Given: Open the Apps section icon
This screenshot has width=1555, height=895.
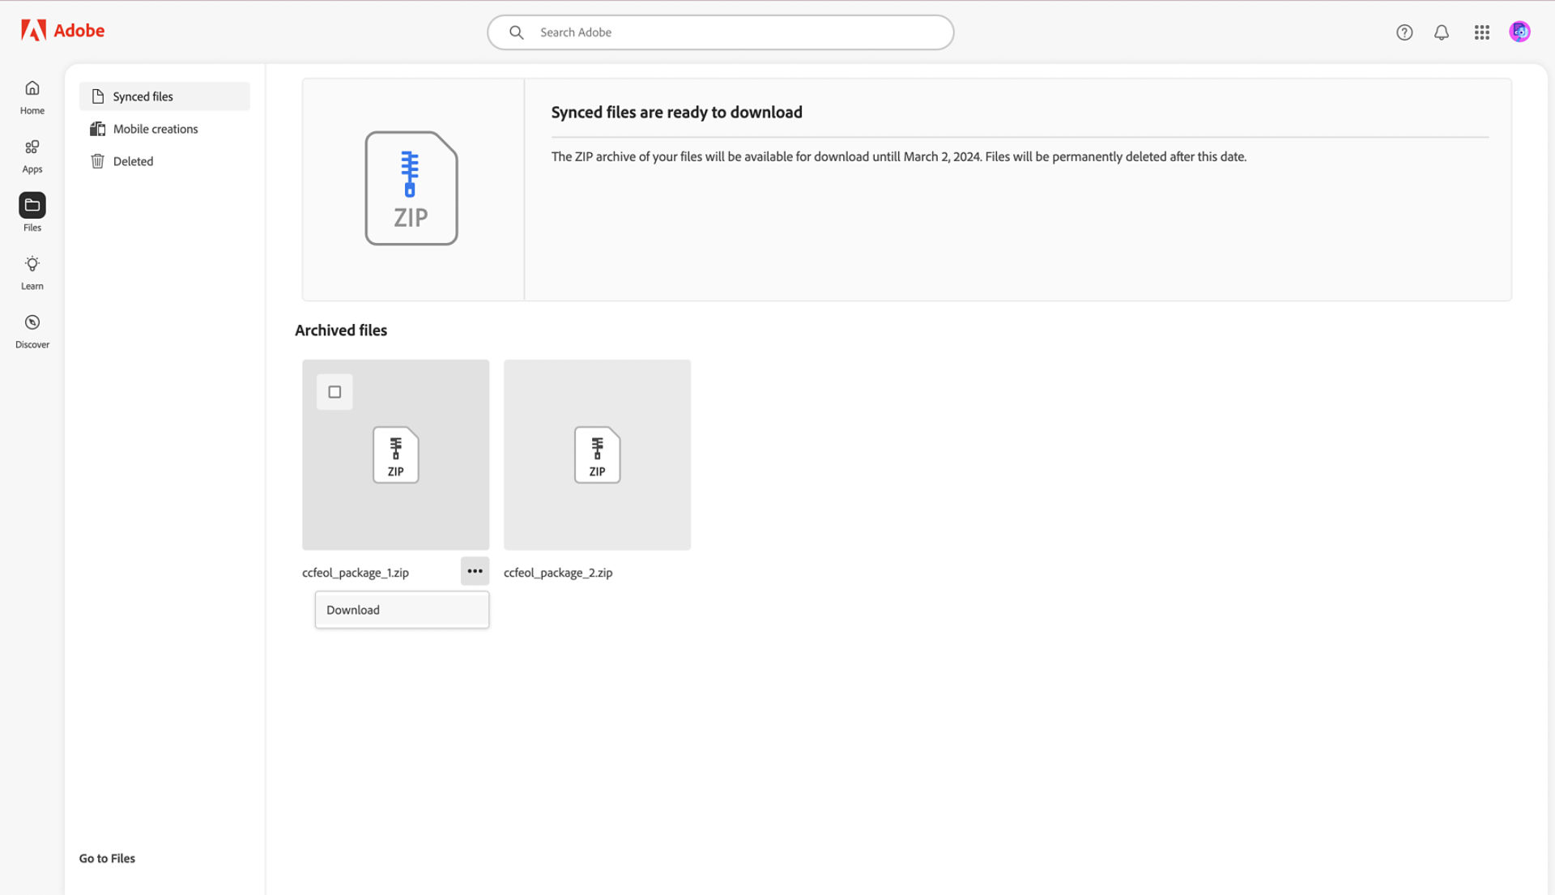Looking at the screenshot, I should click(x=32, y=147).
